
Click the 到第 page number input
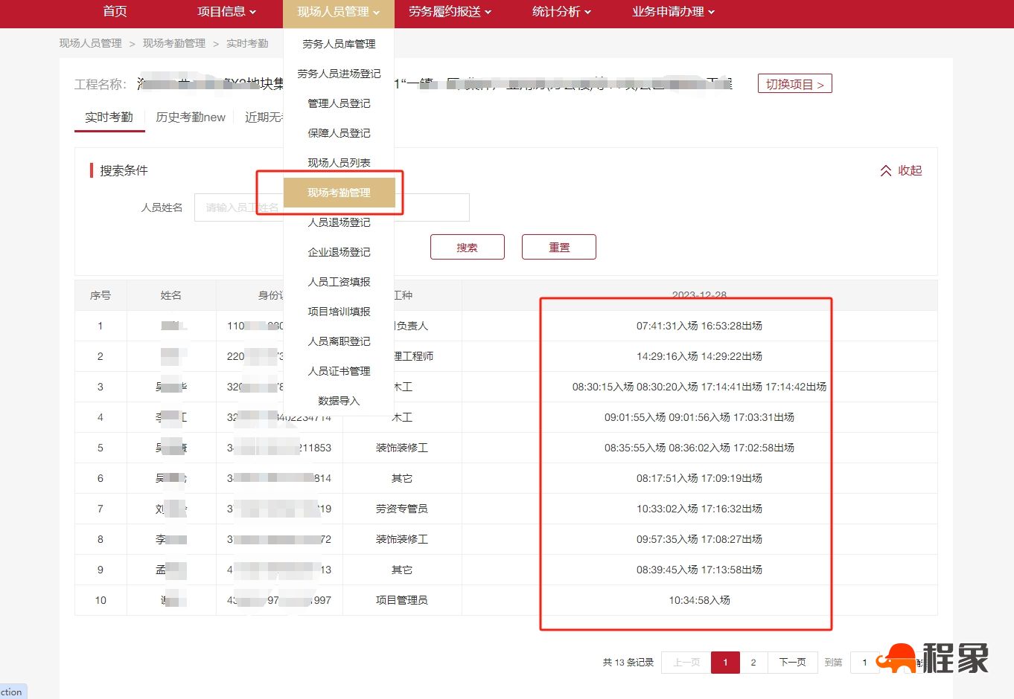pyautogui.click(x=864, y=662)
